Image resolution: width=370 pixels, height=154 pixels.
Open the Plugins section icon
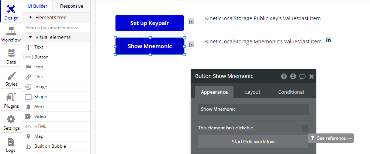11,97
